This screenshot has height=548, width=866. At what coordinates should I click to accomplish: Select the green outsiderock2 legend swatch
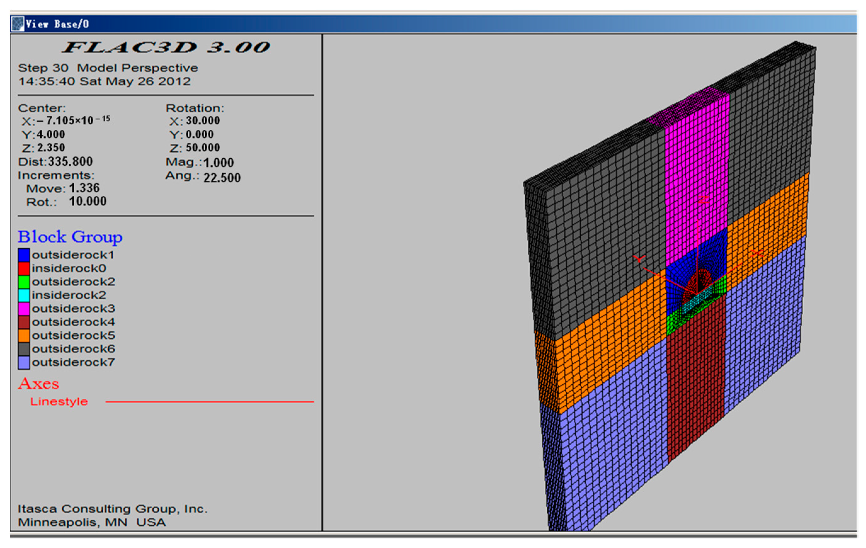tap(23, 281)
